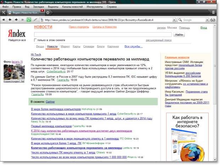Select the Яндекс.Новости browser tab

26,13
